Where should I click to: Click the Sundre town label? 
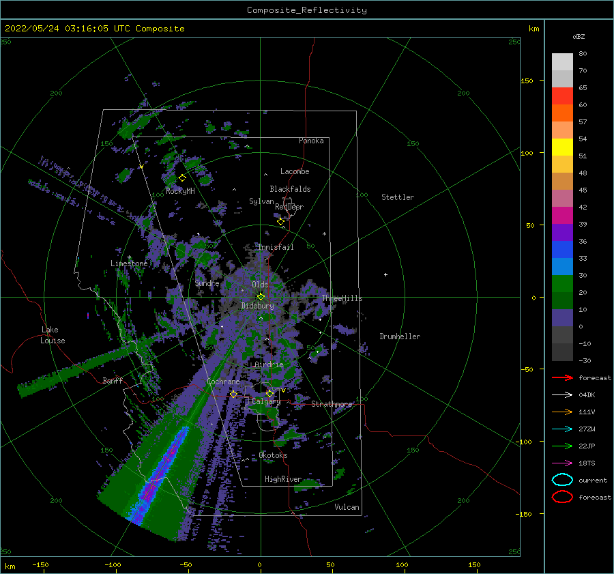point(207,283)
